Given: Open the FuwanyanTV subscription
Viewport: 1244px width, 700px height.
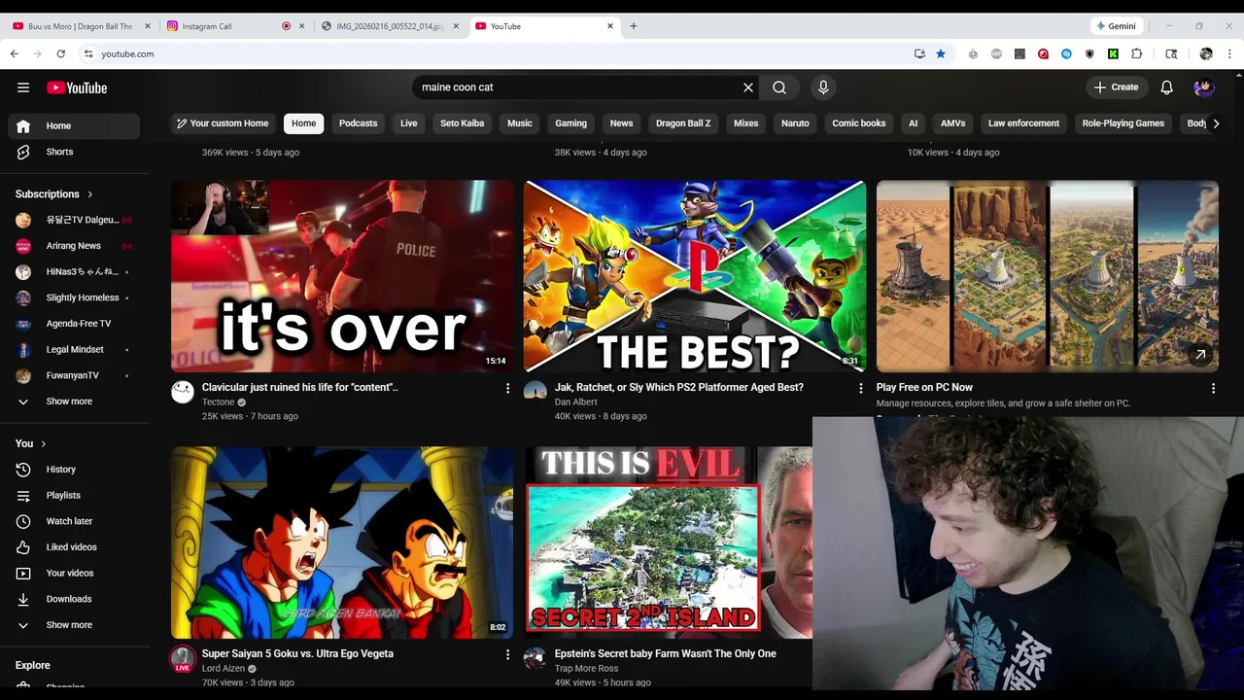Looking at the screenshot, I should [x=74, y=375].
